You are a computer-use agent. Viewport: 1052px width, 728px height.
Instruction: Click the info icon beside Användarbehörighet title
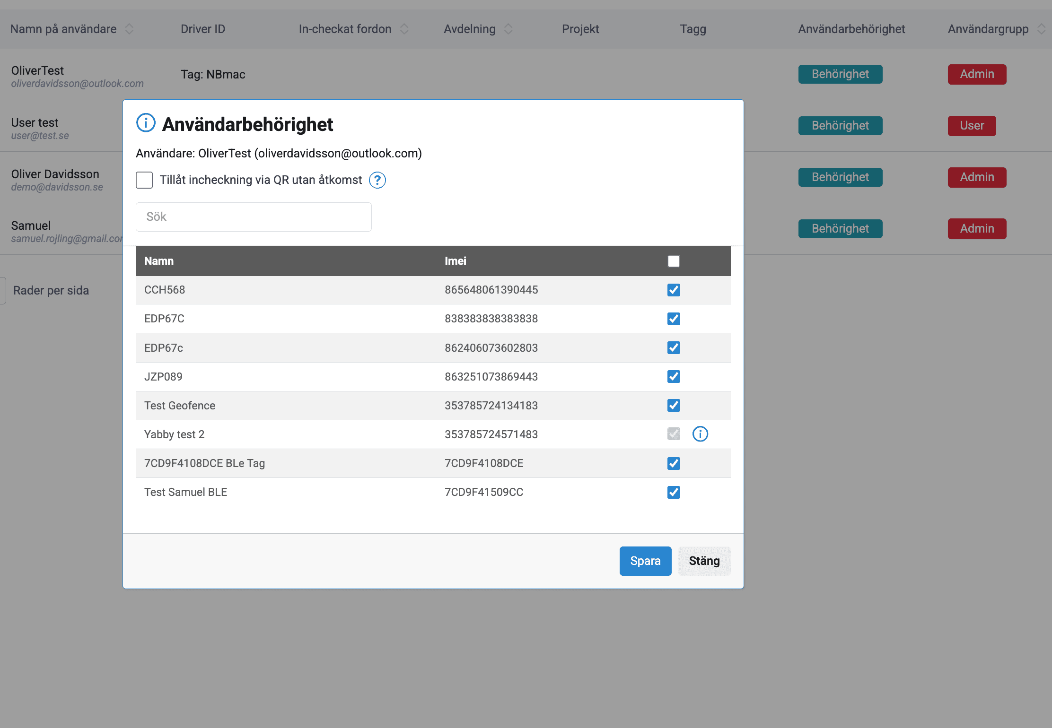(146, 123)
